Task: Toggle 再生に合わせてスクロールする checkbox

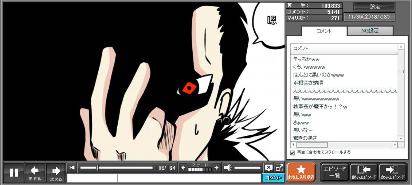Action: [292, 153]
